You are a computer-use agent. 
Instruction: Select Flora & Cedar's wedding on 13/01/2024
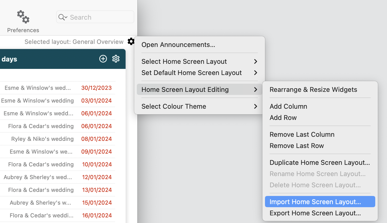coord(41,190)
